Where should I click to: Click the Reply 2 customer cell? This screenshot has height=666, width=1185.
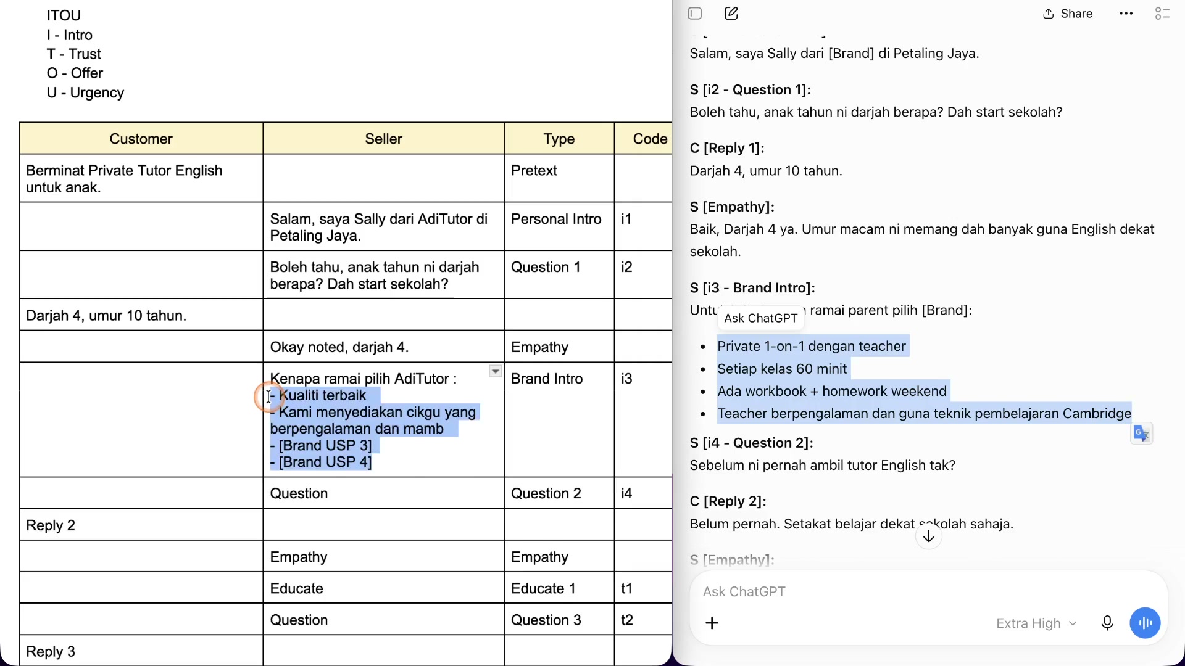click(x=141, y=525)
